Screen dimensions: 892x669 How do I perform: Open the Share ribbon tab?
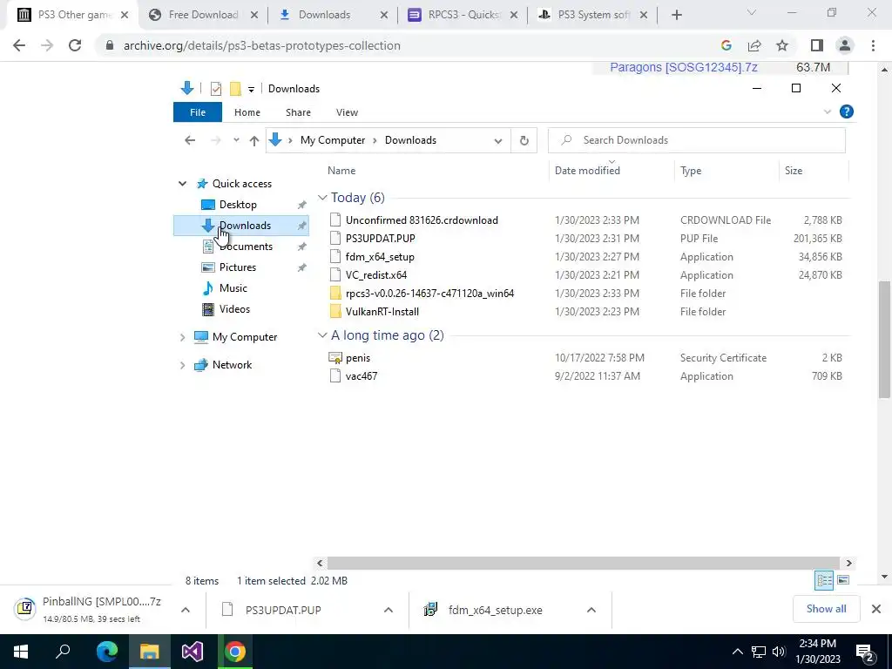click(298, 112)
